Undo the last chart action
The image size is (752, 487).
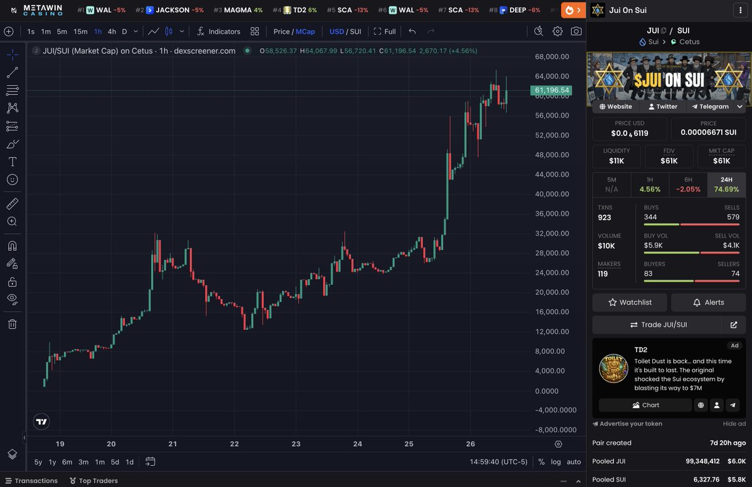pos(412,31)
